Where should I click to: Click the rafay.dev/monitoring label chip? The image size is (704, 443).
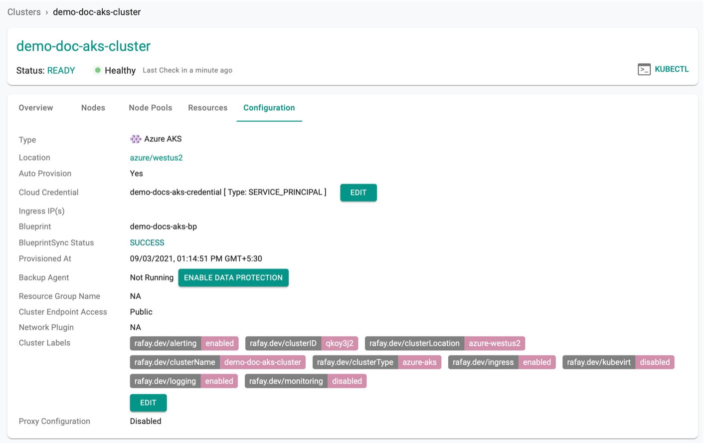306,381
